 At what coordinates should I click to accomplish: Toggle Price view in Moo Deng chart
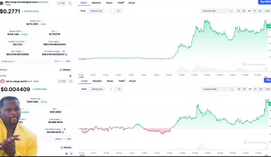(83, 11)
